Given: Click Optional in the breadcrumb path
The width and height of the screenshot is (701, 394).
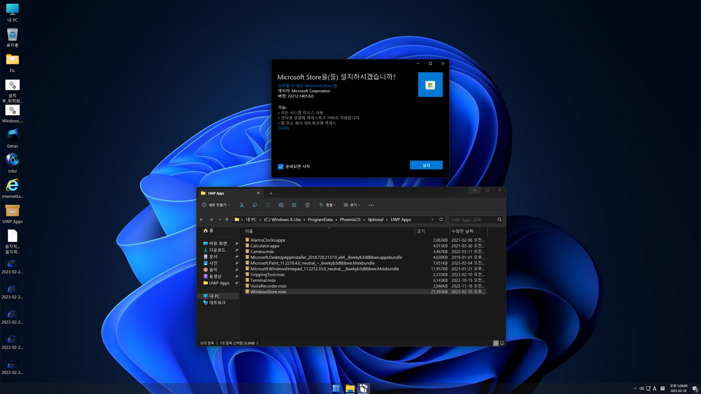Looking at the screenshot, I should 375,220.
